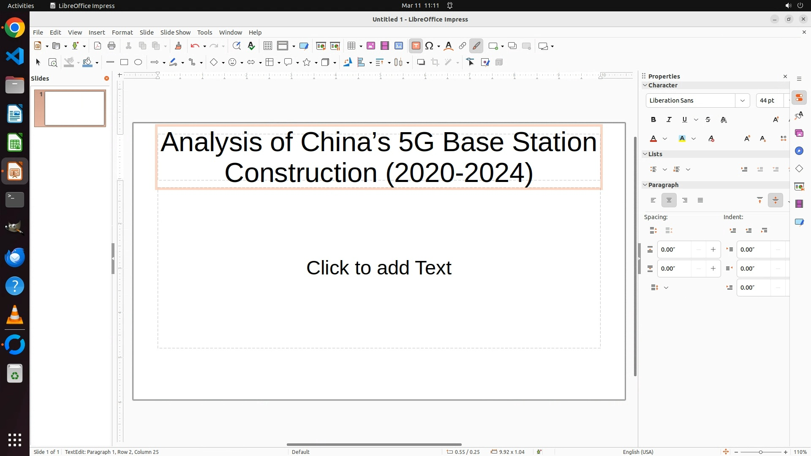This screenshot has width=811, height=456.
Task: Click 'Click to add Text' placeholder
Action: click(378, 268)
